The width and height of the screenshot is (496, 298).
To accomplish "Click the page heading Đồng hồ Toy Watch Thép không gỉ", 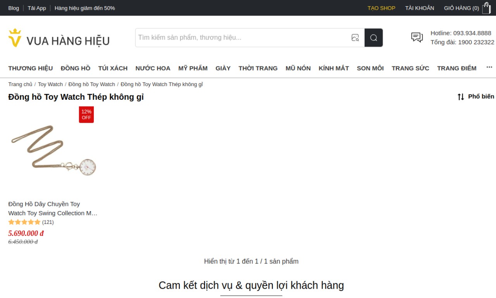I will [x=76, y=97].
